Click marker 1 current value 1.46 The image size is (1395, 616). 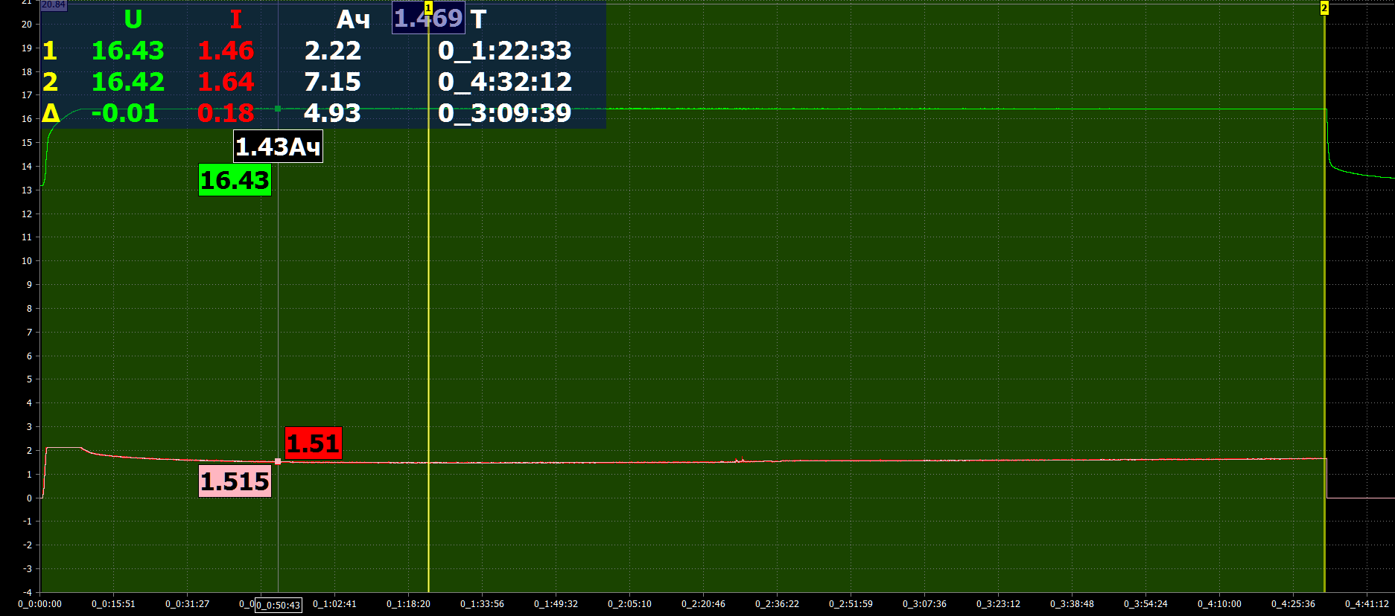[x=226, y=51]
